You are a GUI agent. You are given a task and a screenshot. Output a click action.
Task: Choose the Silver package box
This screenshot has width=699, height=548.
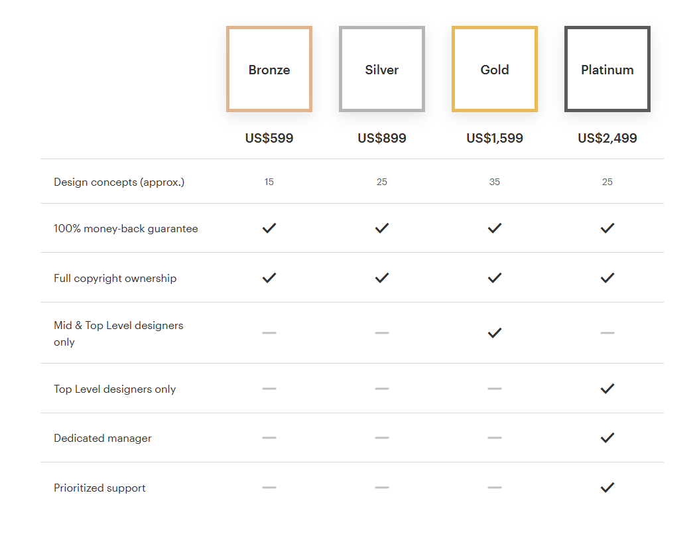[382, 70]
